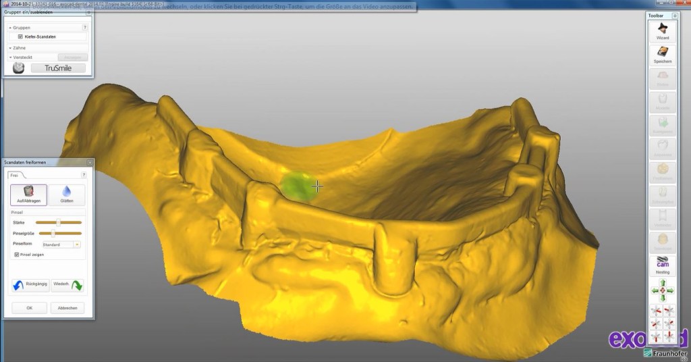Click the tooth icon beside TruSmile
Viewport: 691px width, 362px height.
pos(18,68)
